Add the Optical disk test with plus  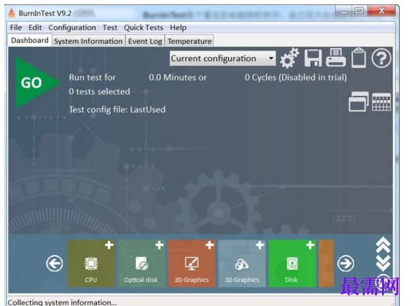pos(159,246)
